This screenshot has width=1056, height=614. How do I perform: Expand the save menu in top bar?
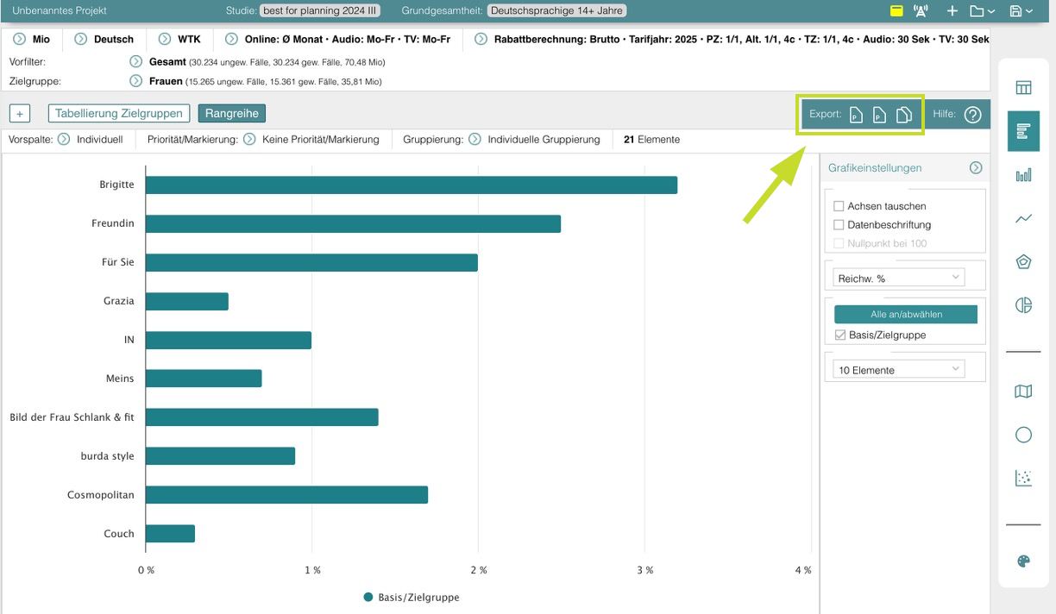click(x=1021, y=11)
